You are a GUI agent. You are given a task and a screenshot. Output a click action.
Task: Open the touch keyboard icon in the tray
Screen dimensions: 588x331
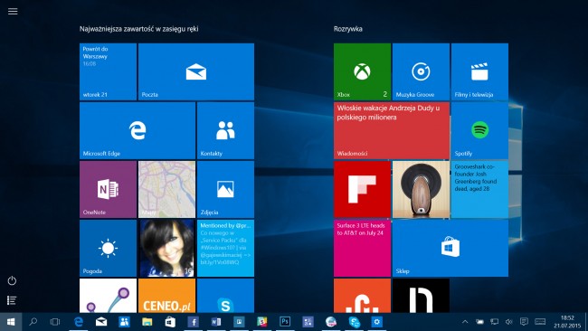(540, 322)
